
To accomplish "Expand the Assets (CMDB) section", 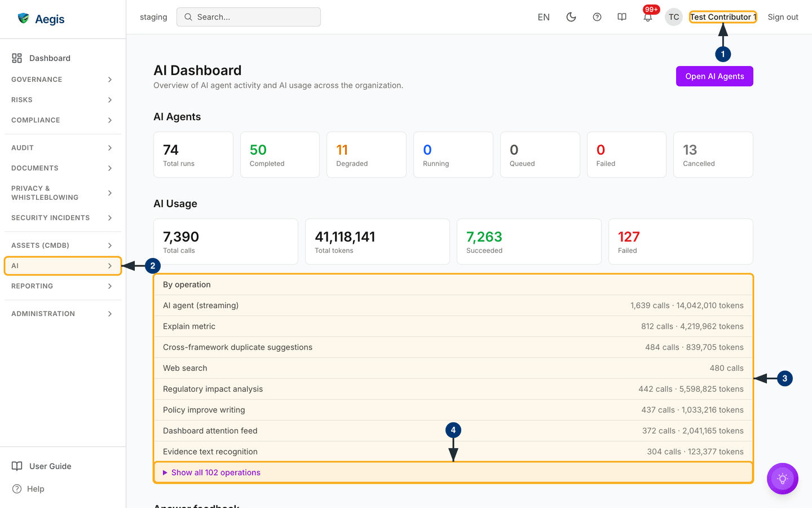I will (x=63, y=246).
